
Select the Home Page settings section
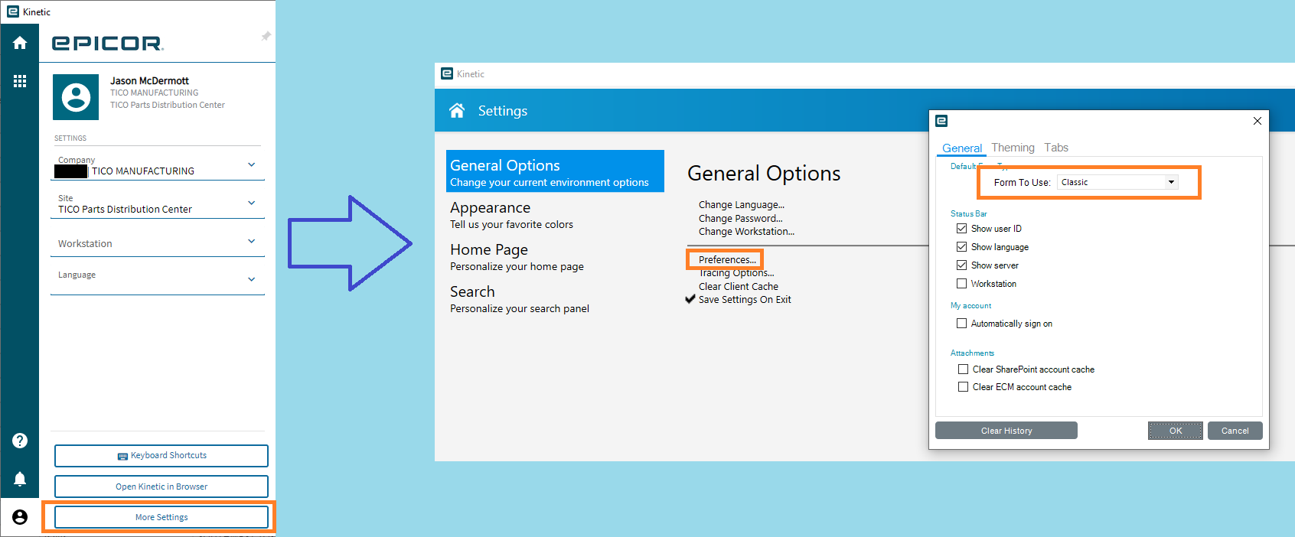(x=555, y=256)
